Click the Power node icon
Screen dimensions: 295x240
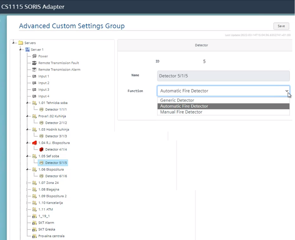[x=34, y=56]
